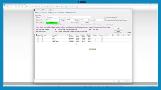Select the Coffee description cell
The image size is (161, 90).
(60, 40)
